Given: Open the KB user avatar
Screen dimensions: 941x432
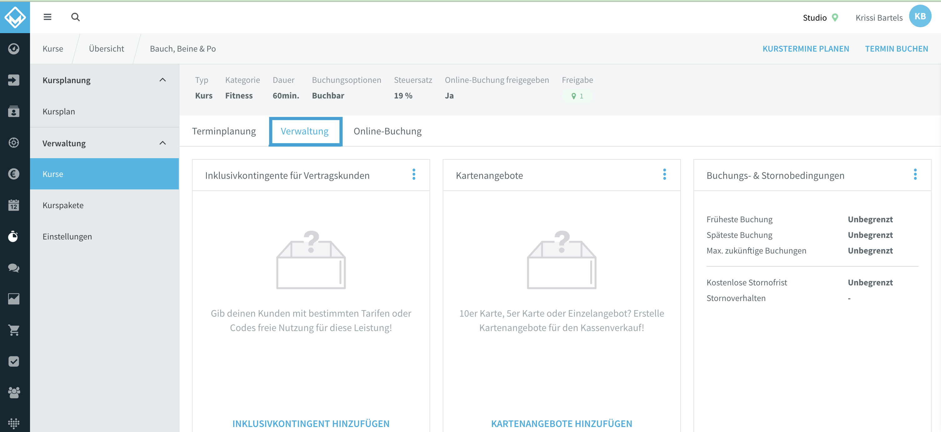Looking at the screenshot, I should pos(920,16).
